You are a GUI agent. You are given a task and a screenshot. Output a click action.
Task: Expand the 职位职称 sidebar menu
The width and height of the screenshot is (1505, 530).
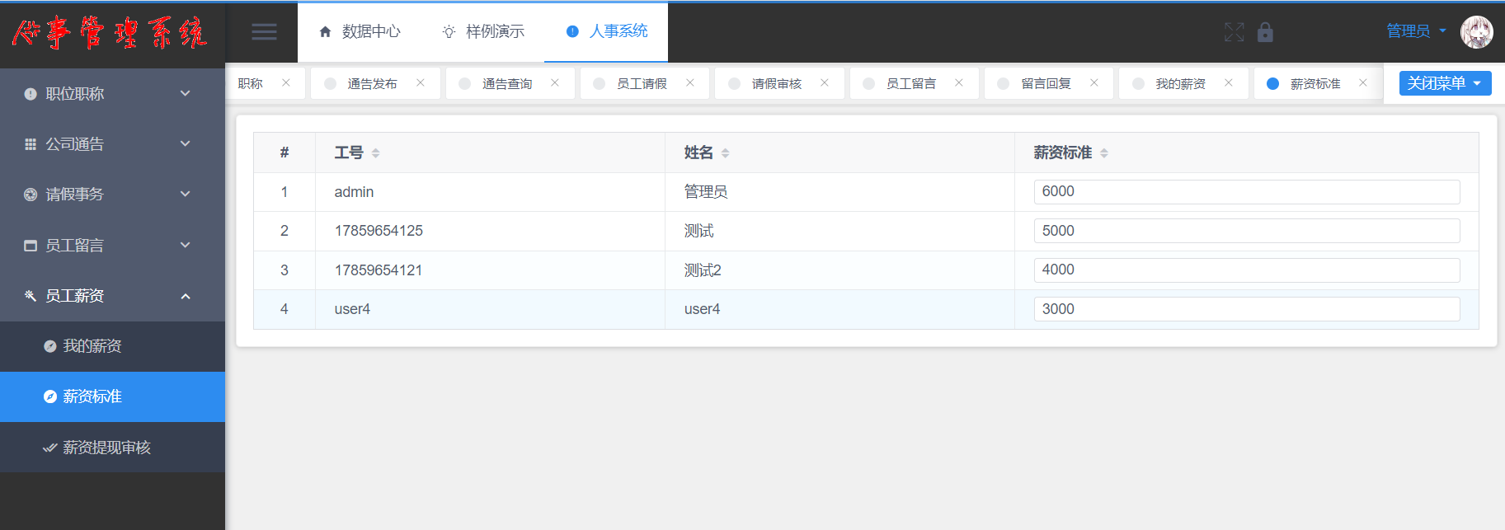112,94
